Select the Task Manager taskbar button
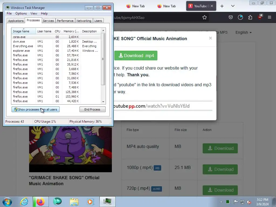This screenshot has width=276, height=207. tap(107, 202)
